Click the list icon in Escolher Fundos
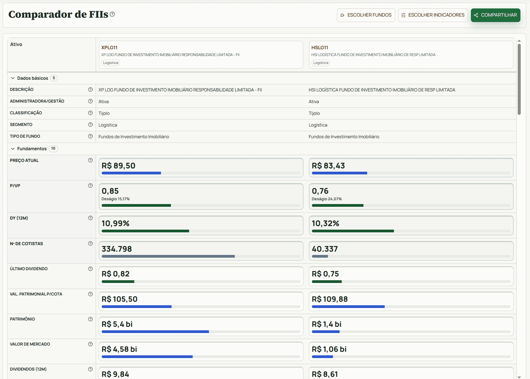This screenshot has height=379, width=530. pos(342,15)
